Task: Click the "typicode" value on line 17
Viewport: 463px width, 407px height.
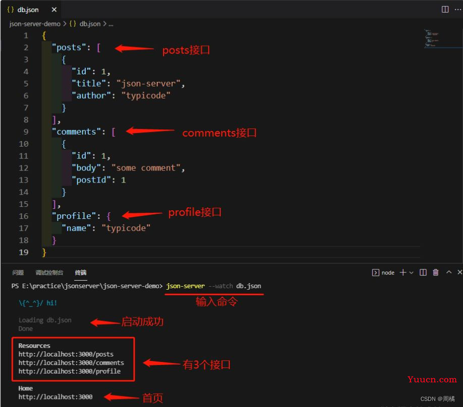Action: pos(126,228)
